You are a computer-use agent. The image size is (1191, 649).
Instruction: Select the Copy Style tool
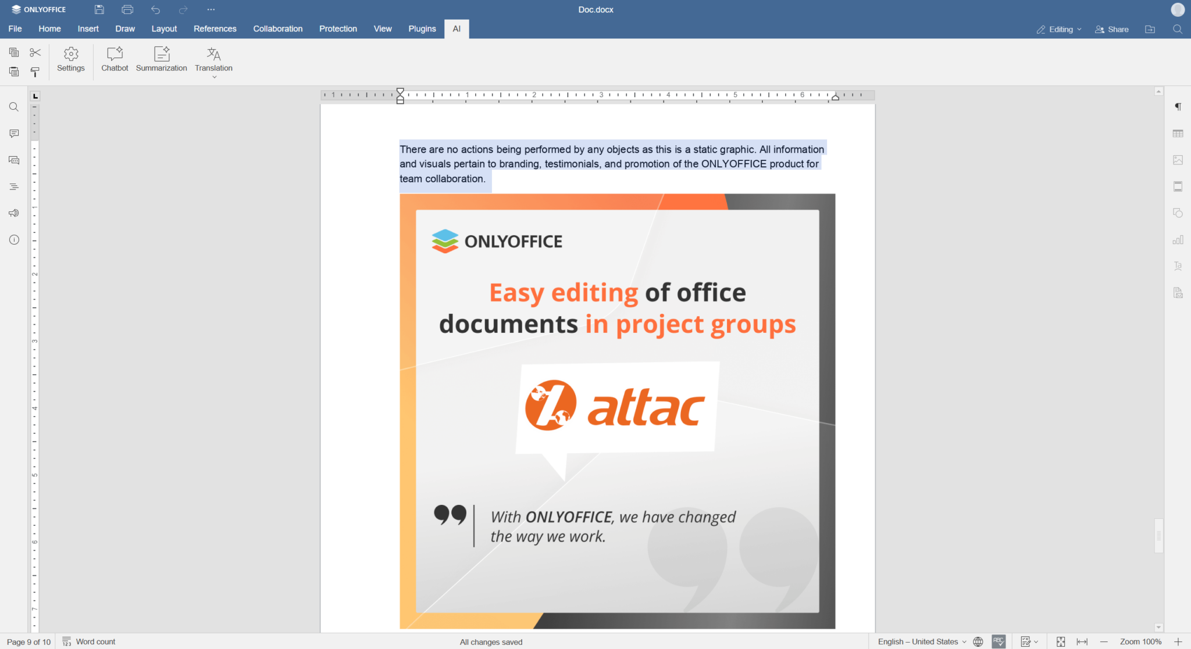35,72
